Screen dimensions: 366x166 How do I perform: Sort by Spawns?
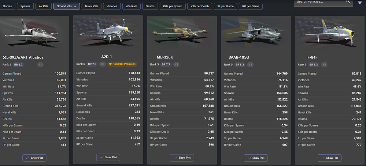25,6
